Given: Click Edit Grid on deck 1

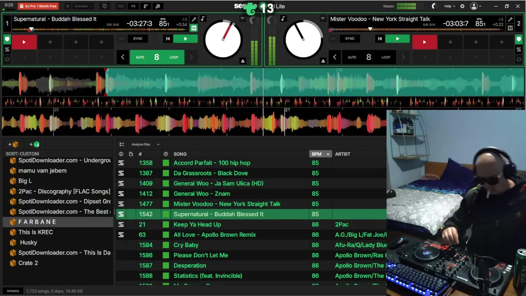Looking at the screenshot, I should 113,25.
